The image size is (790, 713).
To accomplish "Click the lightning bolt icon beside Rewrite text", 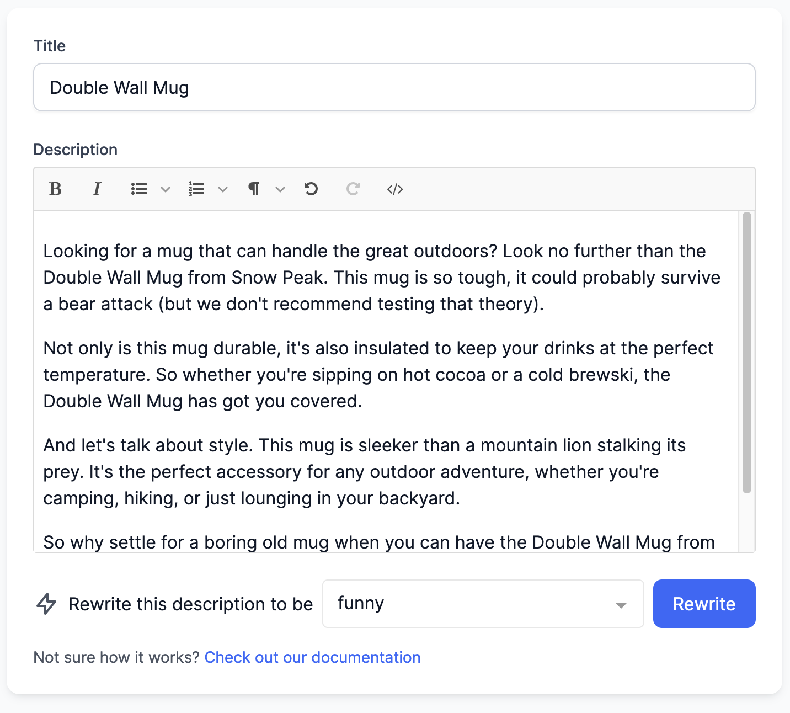I will tap(46, 604).
